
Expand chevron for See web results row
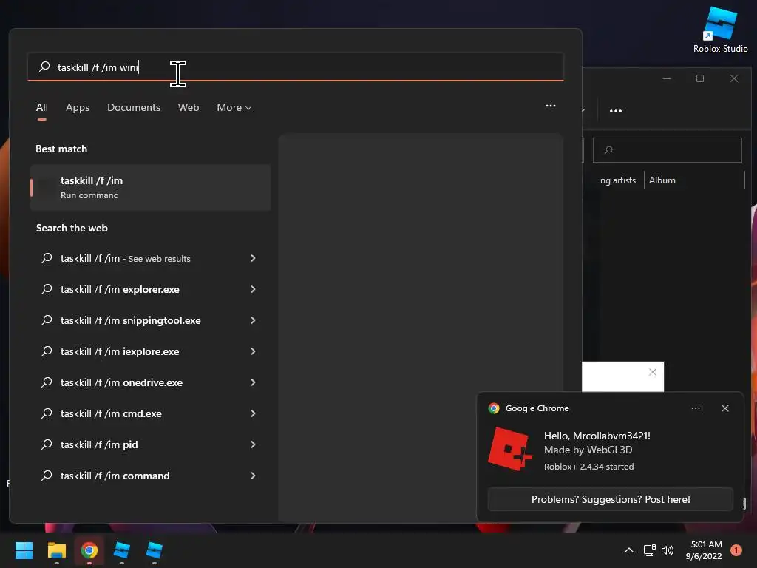coord(253,258)
